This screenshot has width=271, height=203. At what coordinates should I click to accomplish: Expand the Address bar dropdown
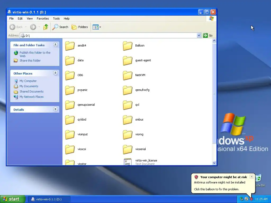pos(199,35)
